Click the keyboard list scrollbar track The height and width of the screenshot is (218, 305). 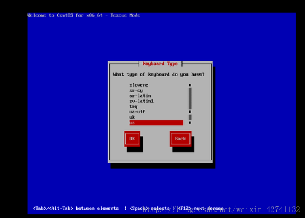click(190, 104)
